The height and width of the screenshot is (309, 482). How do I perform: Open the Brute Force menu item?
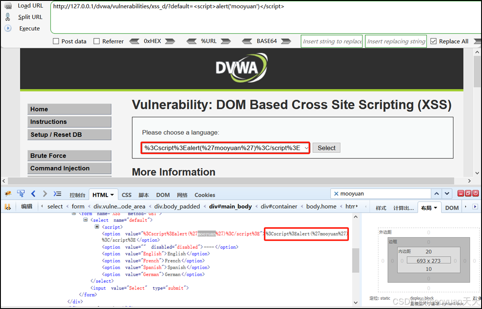point(69,155)
